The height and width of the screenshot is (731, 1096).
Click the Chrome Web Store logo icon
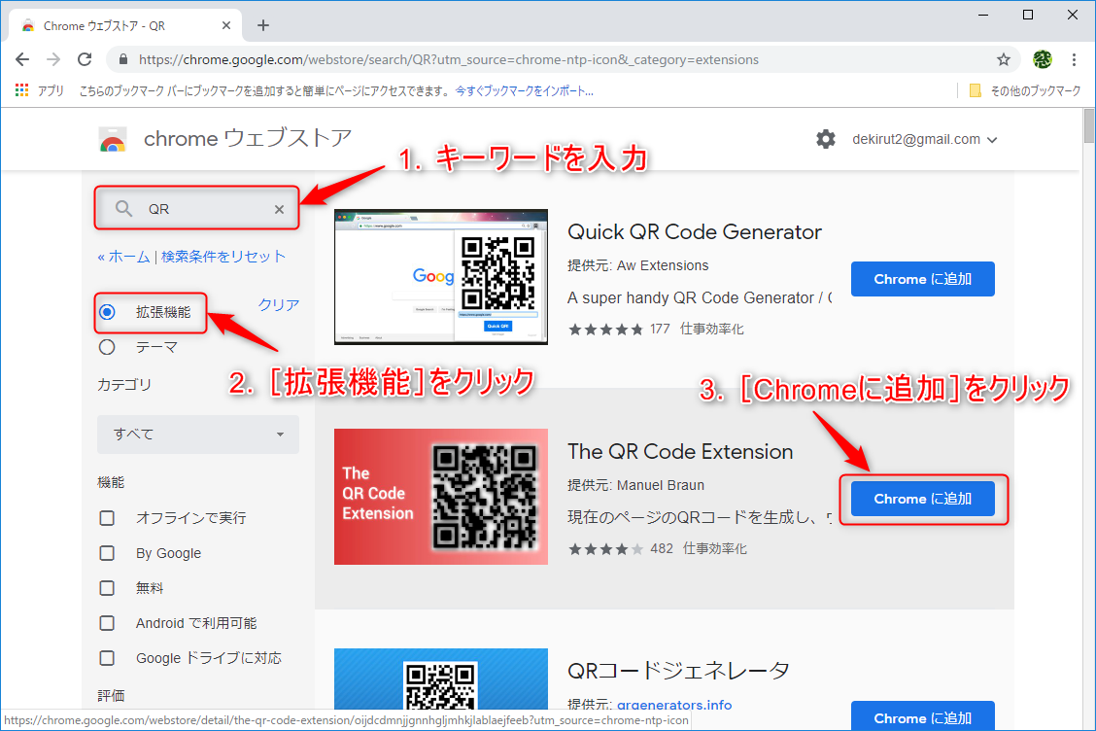pos(112,139)
